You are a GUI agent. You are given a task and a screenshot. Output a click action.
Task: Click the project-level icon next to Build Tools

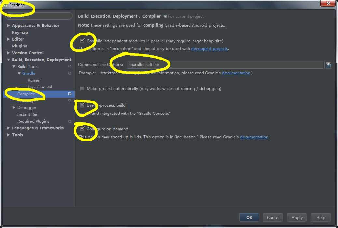(x=70, y=67)
